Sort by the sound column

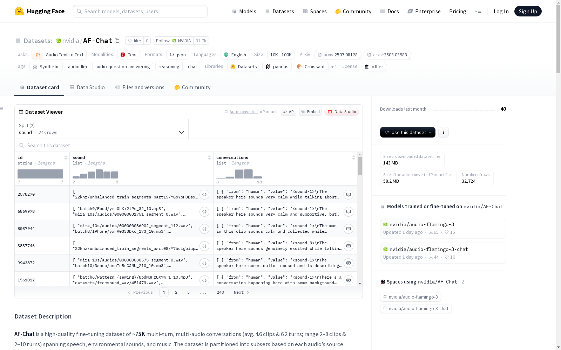coord(209,157)
